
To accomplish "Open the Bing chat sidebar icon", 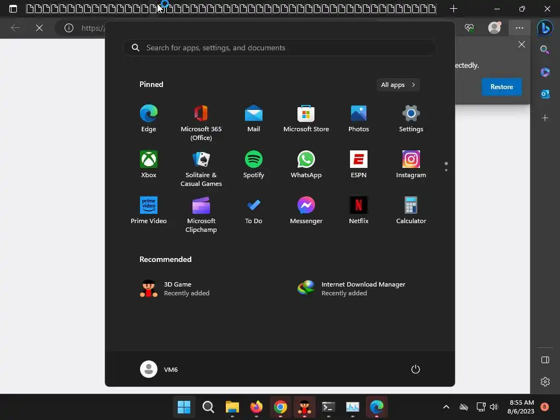I will [545, 28].
